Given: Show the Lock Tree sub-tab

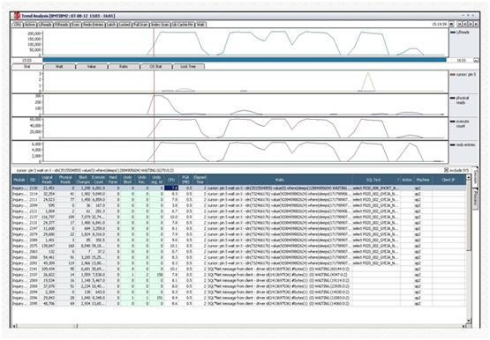Looking at the screenshot, I should pyautogui.click(x=188, y=66).
